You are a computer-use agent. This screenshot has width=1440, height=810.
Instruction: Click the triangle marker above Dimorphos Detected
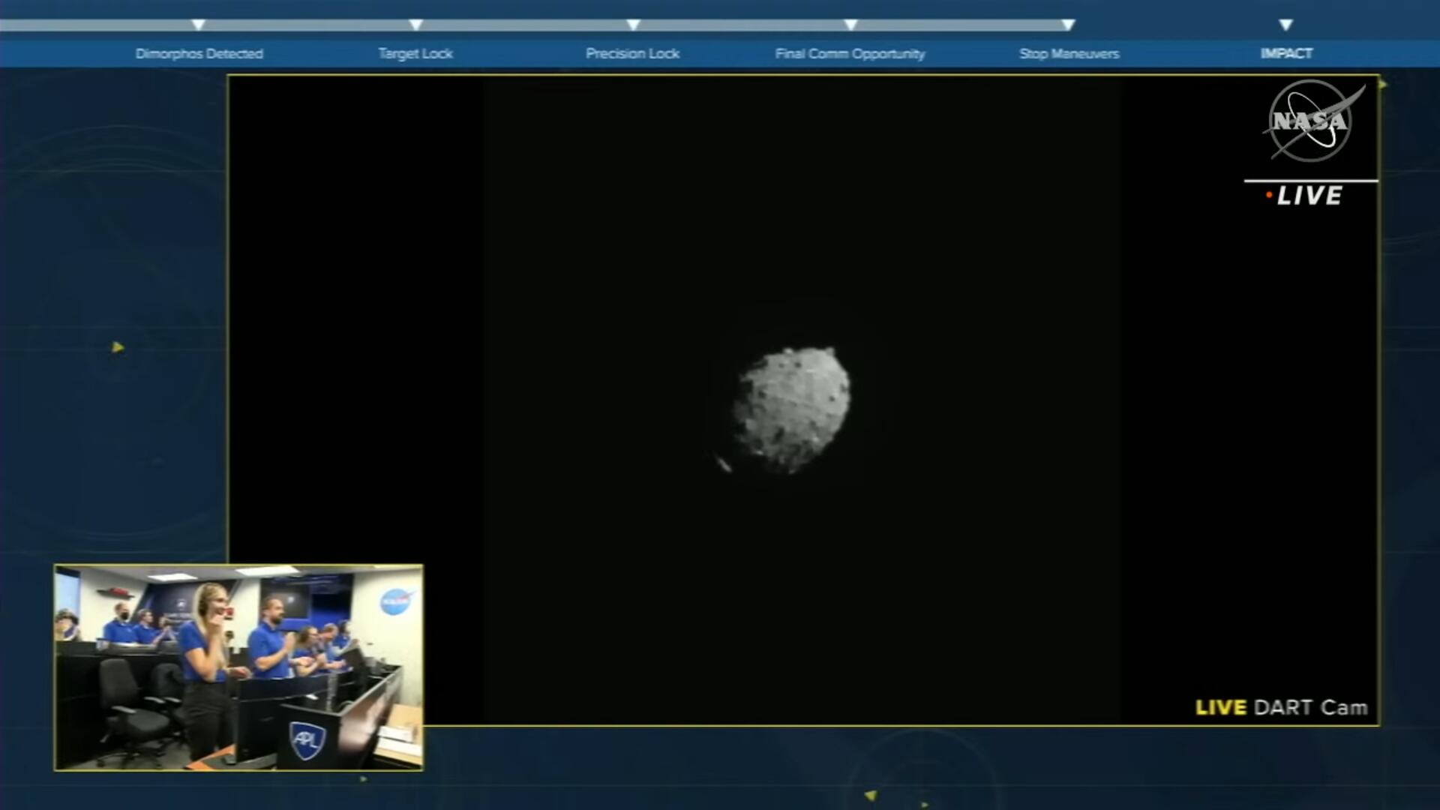(198, 25)
